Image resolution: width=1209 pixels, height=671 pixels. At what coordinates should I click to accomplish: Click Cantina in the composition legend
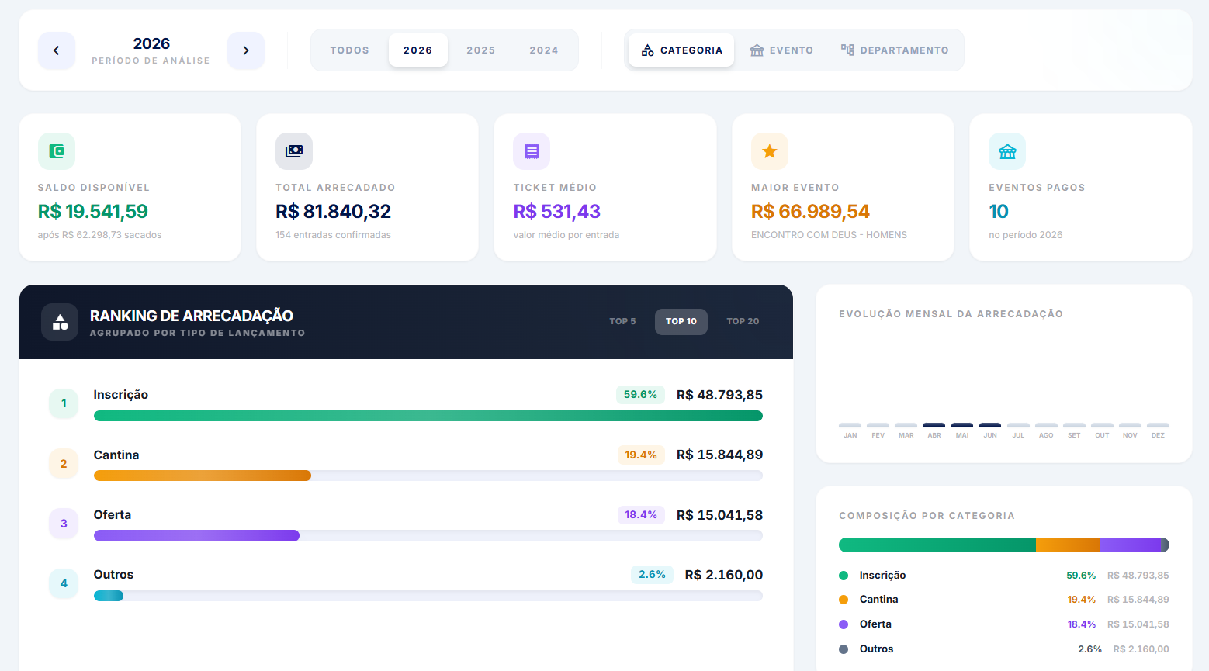pos(879,600)
